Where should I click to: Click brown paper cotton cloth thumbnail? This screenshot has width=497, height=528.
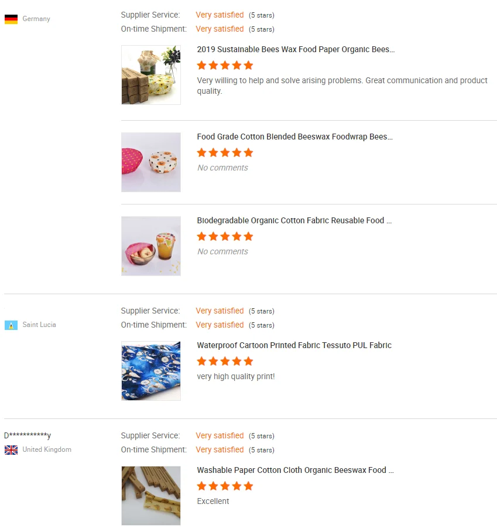151,496
